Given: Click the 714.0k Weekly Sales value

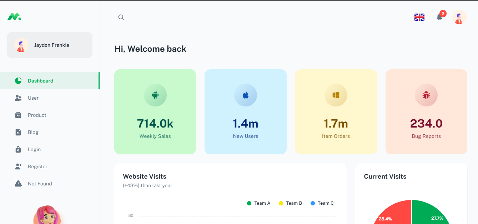Looking at the screenshot, I should 155,124.
